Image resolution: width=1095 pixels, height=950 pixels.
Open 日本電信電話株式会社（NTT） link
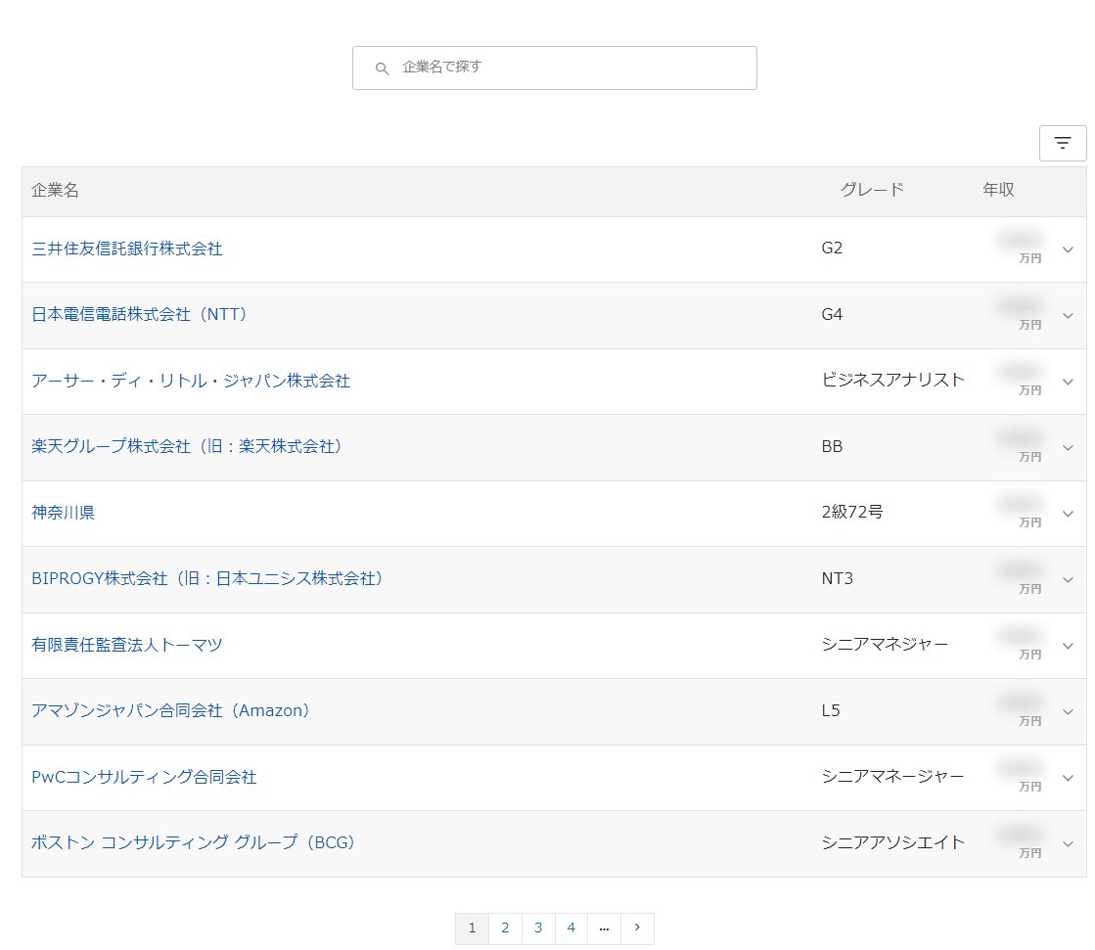(139, 315)
